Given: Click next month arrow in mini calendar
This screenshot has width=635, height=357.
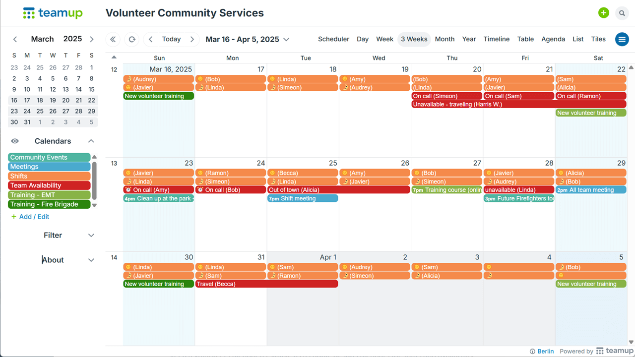Looking at the screenshot, I should (x=92, y=39).
